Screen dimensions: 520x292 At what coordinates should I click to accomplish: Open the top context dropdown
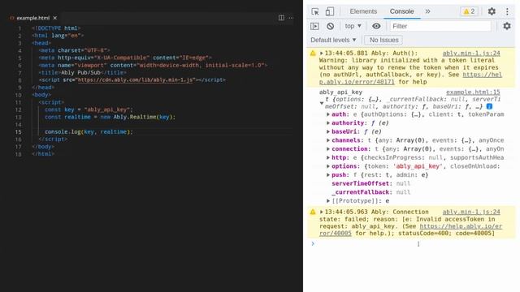pos(353,26)
